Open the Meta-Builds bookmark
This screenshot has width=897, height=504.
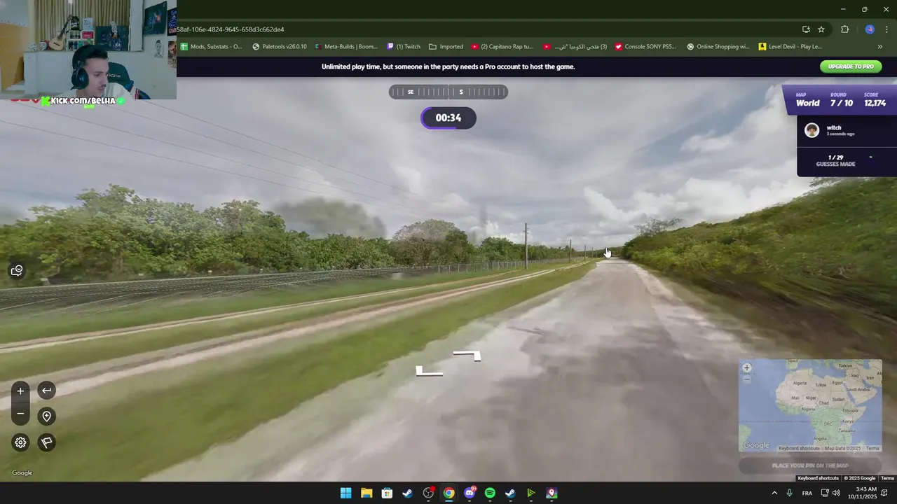click(346, 47)
